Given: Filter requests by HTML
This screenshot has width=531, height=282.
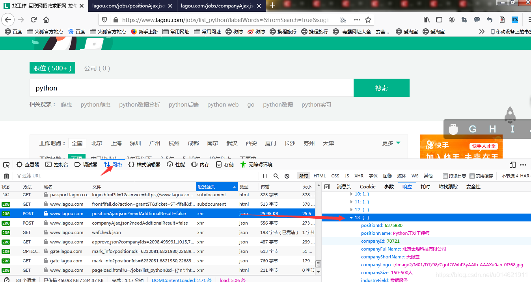Looking at the screenshot, I should (320, 176).
